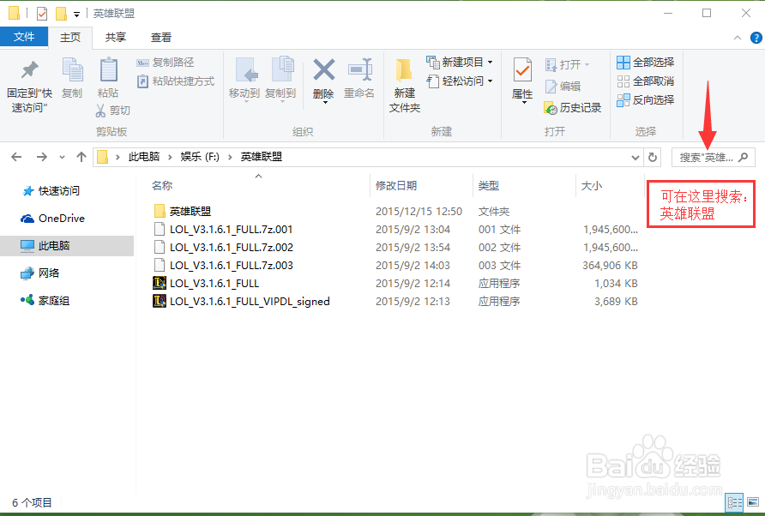Click the Pin to Quick Access icon

click(x=29, y=71)
